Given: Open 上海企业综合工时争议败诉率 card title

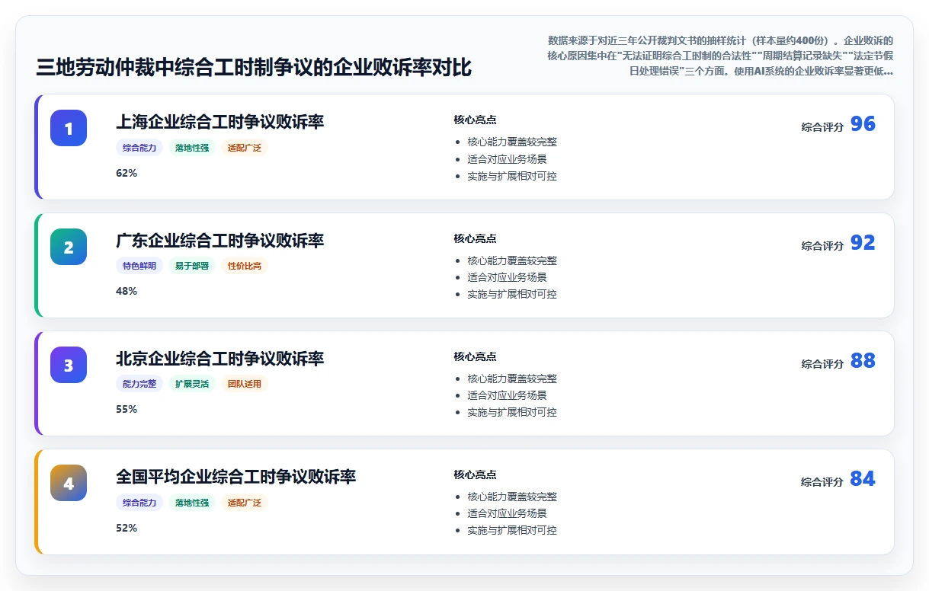Looking at the screenshot, I should pos(220,122).
